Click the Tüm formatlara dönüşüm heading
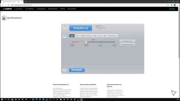 (x=88, y=85)
